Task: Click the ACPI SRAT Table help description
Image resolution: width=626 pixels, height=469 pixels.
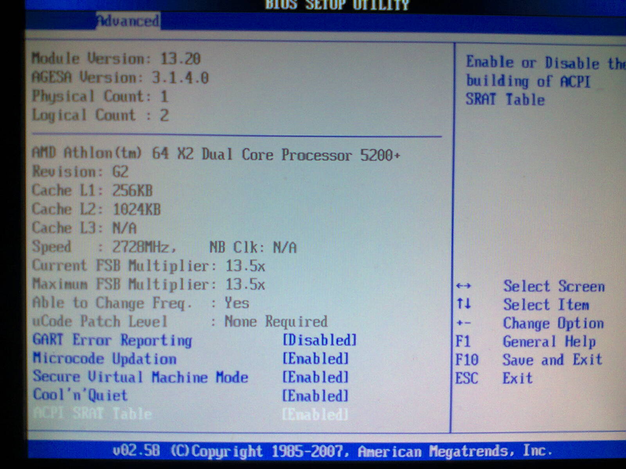Action: pyautogui.click(x=545, y=81)
